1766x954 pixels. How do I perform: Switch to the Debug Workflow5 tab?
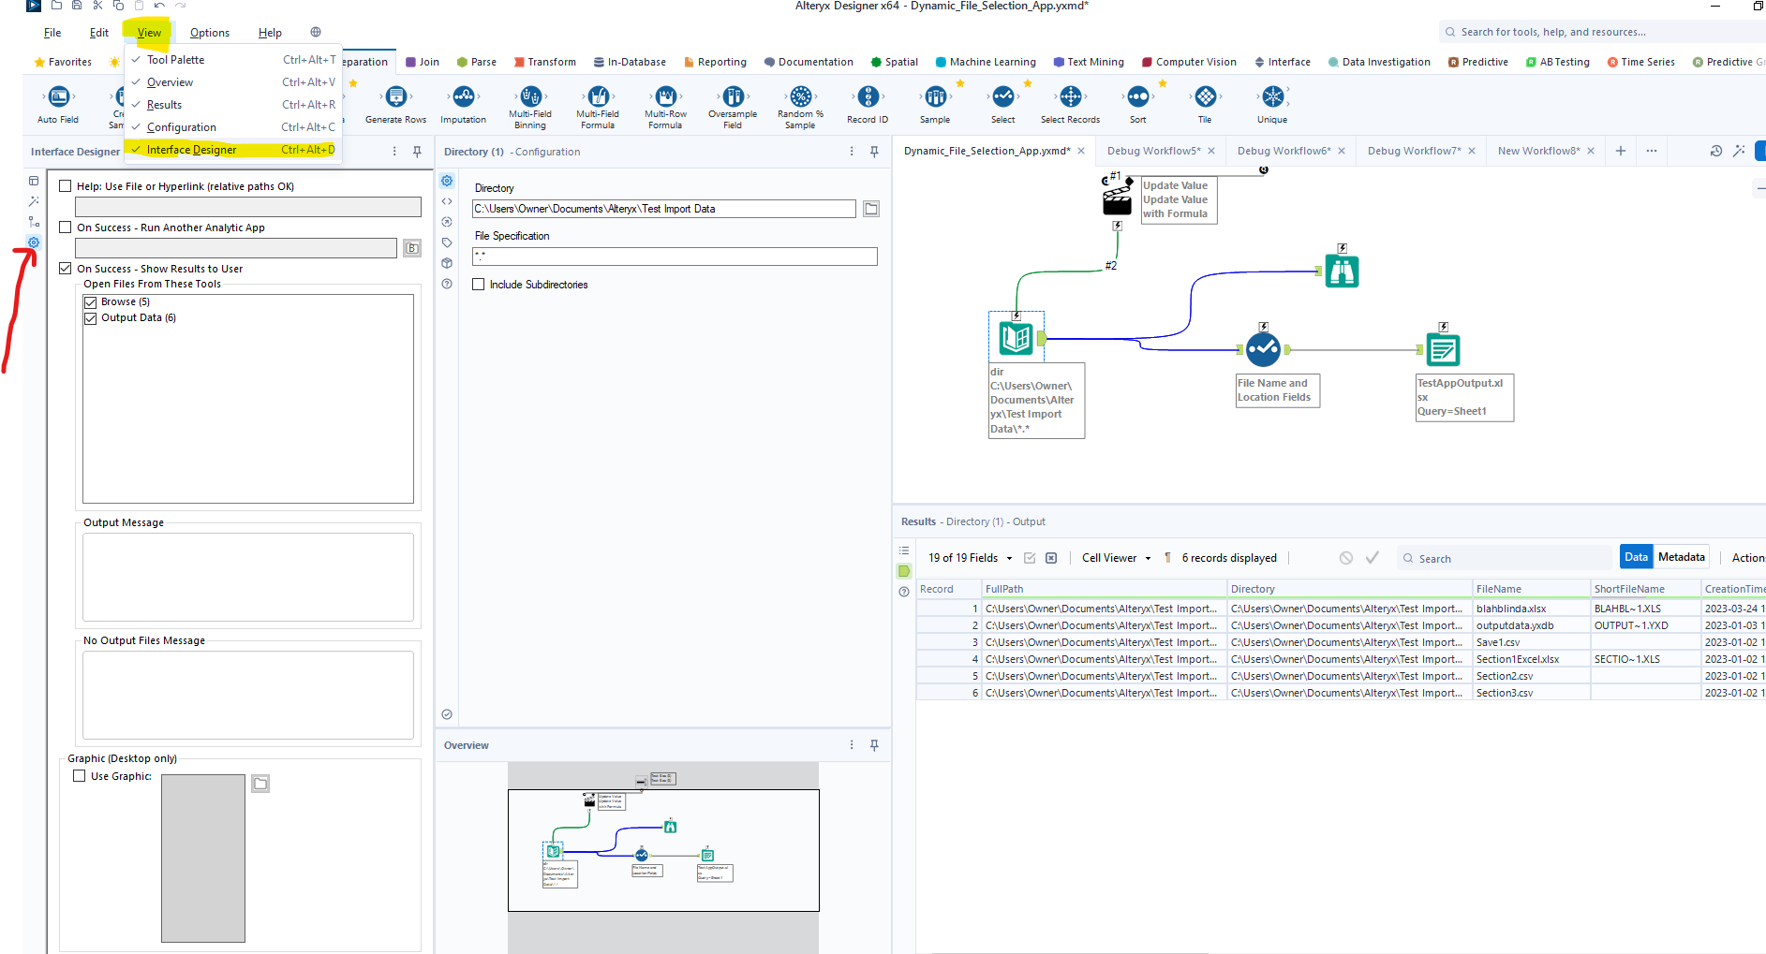click(x=1153, y=150)
